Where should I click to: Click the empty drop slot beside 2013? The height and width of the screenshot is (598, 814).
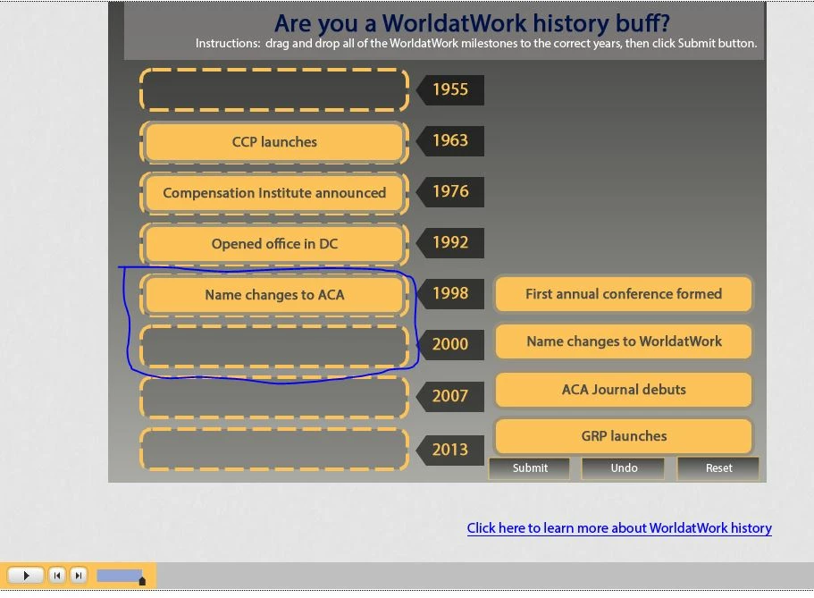tap(274, 450)
